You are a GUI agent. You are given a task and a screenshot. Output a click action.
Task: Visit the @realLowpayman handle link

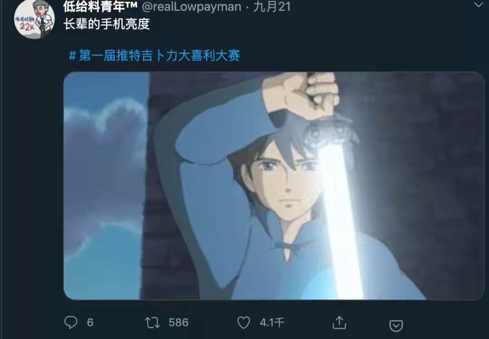[192, 6]
